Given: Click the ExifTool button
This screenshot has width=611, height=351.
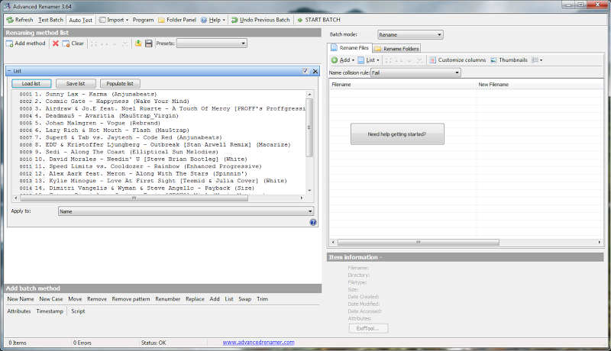Looking at the screenshot, I should pyautogui.click(x=368, y=328).
